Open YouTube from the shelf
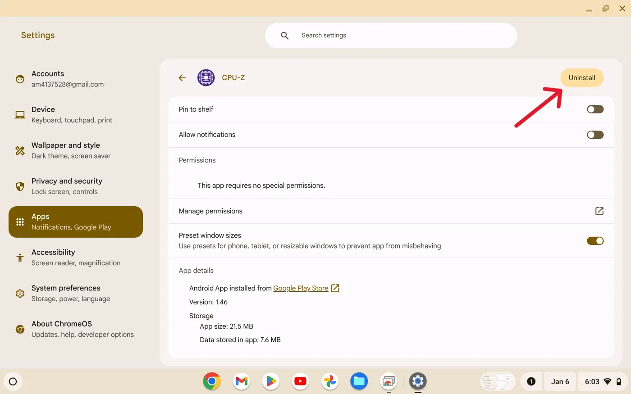 point(300,381)
